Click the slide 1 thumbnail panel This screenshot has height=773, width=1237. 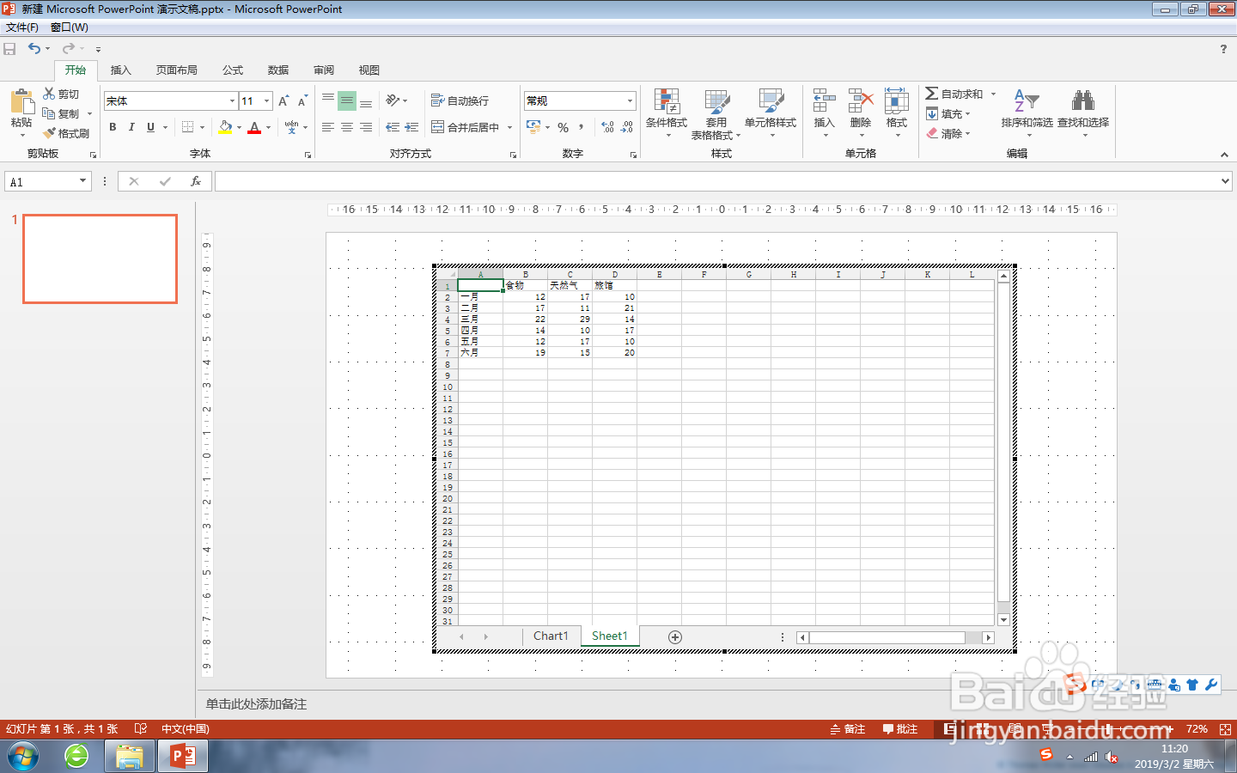(100, 259)
